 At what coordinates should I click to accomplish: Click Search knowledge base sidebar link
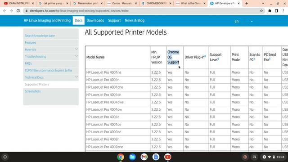point(40,36)
